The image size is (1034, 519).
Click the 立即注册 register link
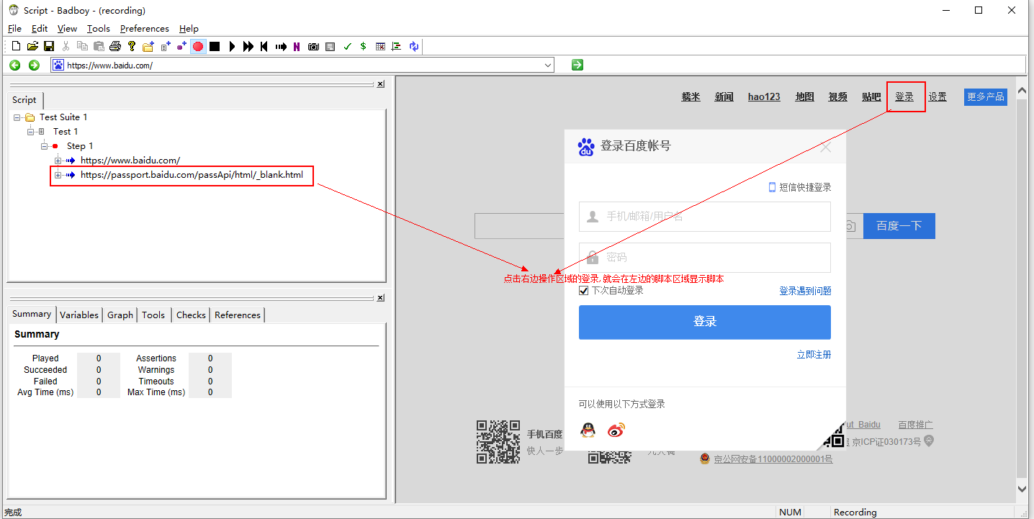click(x=814, y=355)
